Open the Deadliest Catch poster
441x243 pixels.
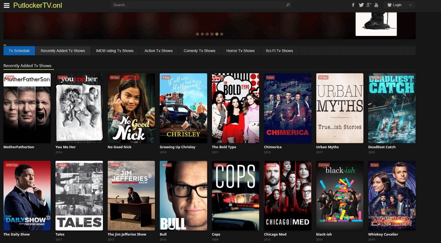pos(392,108)
